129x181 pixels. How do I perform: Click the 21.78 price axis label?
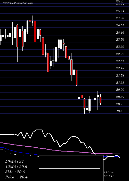(120, 76)
